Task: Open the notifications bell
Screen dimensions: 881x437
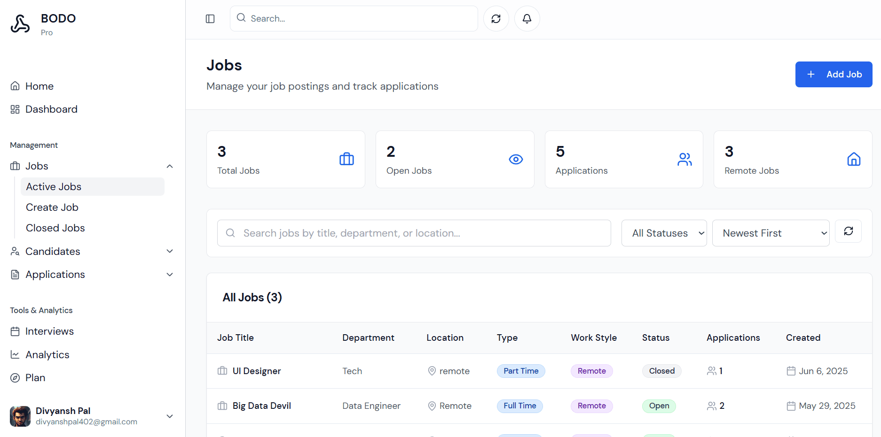Action: coord(527,19)
